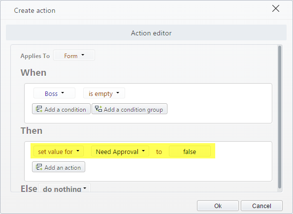Click the false value field

tap(190, 151)
